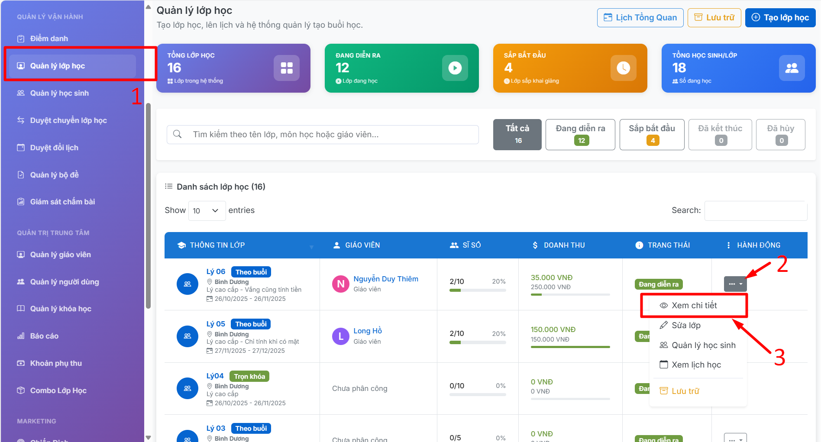The width and height of the screenshot is (821, 442).
Task: Click the N avatar of Nguyễn Duy Thiêm
Action: [x=340, y=284]
